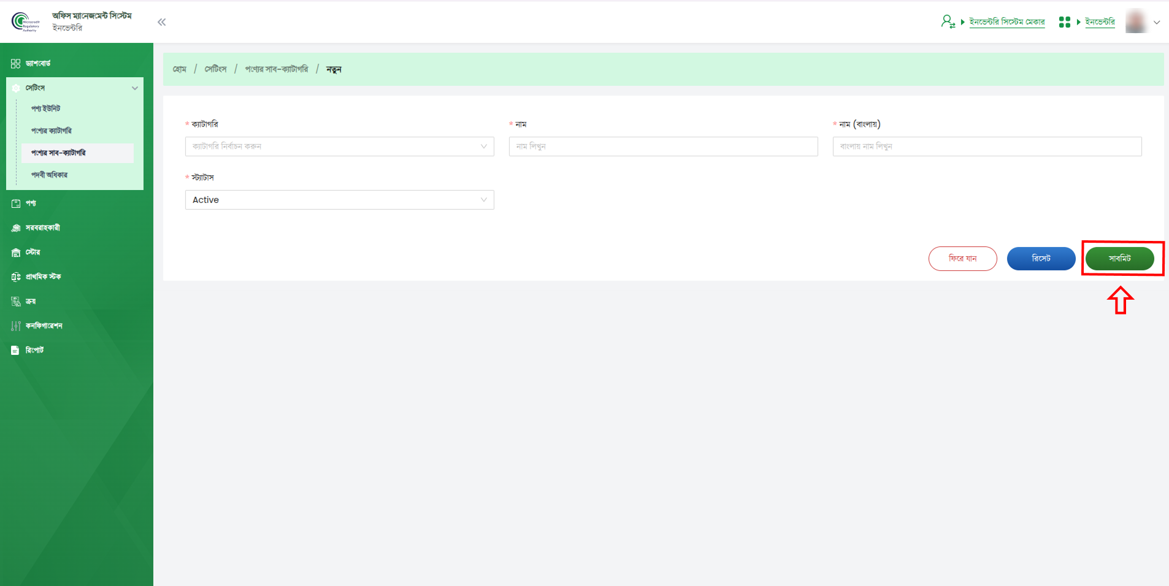Expand the profile dropdown chevron
This screenshot has width=1169, height=586.
pyautogui.click(x=1157, y=22)
